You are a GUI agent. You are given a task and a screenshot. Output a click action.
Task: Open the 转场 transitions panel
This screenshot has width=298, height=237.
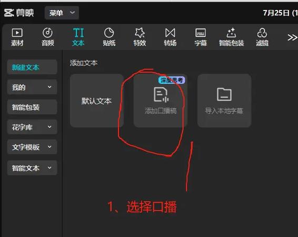(170, 37)
